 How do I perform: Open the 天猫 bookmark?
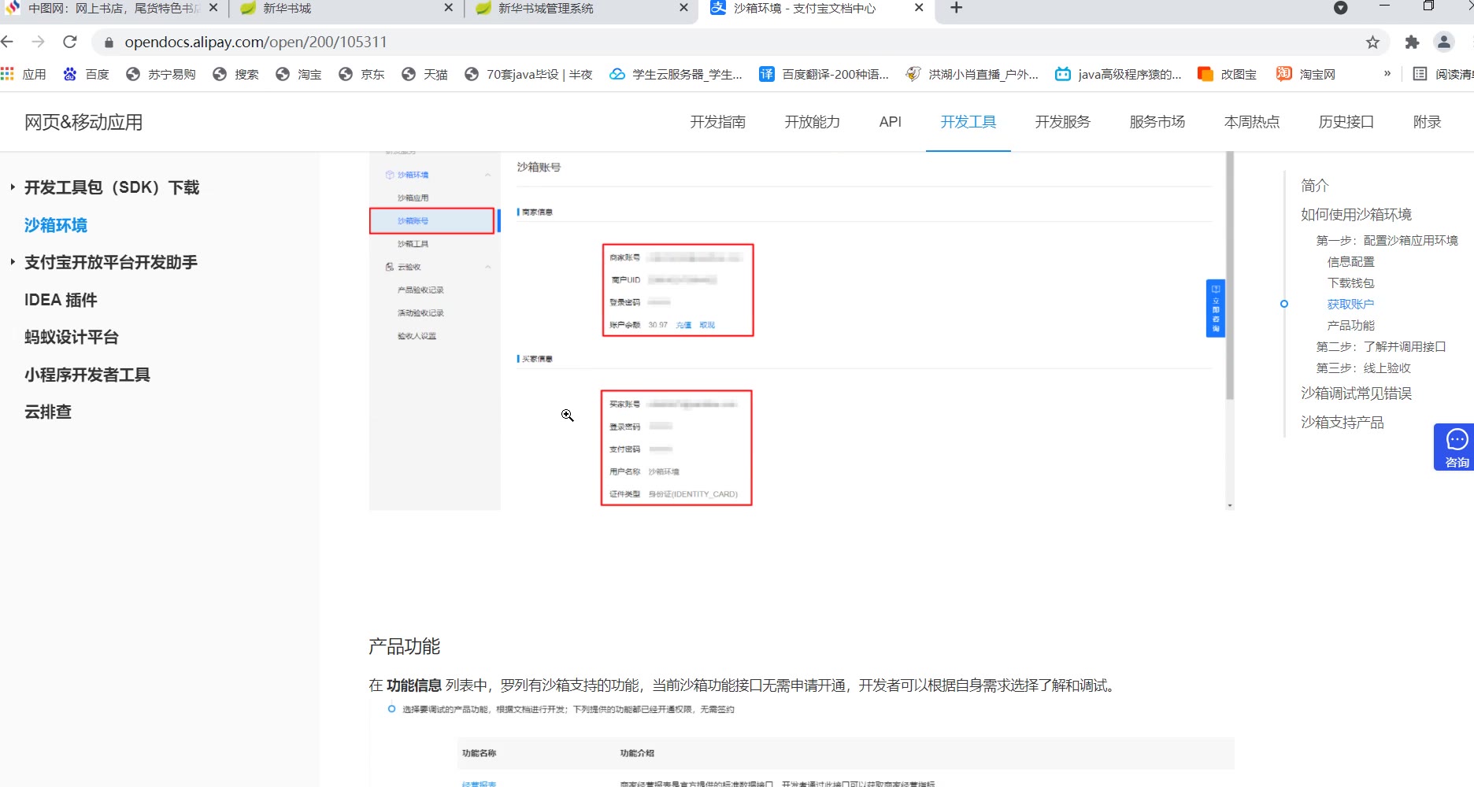(424, 74)
